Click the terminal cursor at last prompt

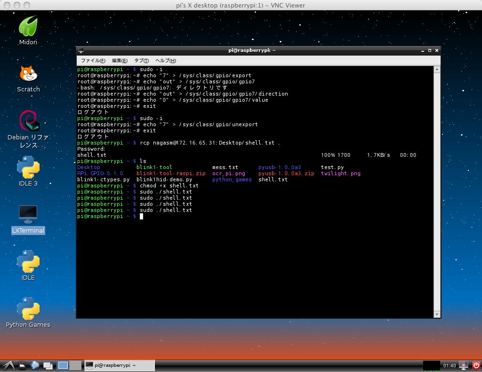coord(141,217)
